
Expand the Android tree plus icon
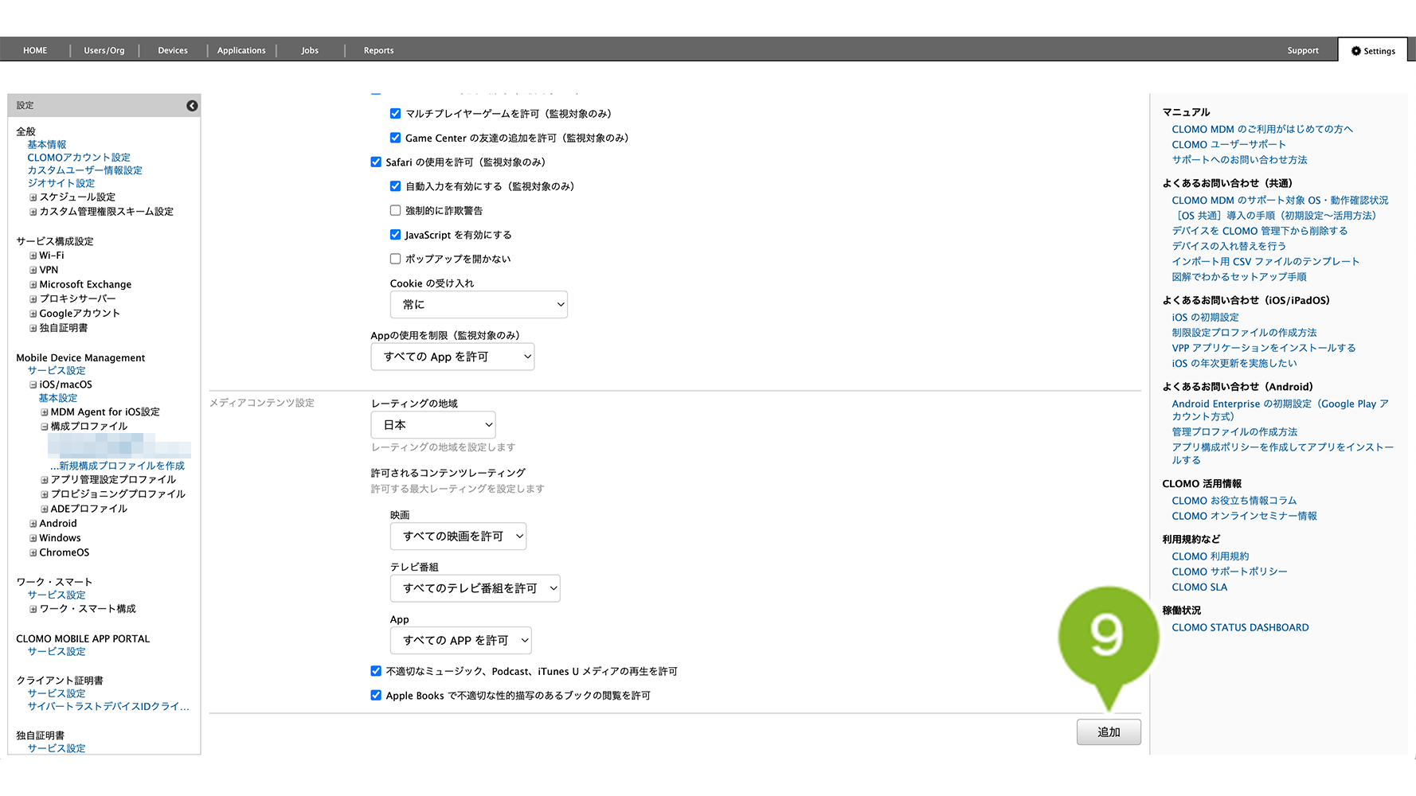coord(33,524)
